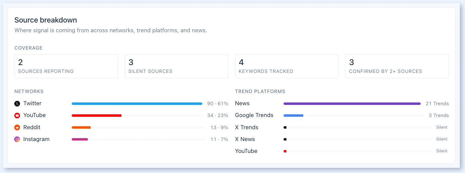This screenshot has width=465, height=173.
Task: Click the X News label
Action: coord(245,139)
